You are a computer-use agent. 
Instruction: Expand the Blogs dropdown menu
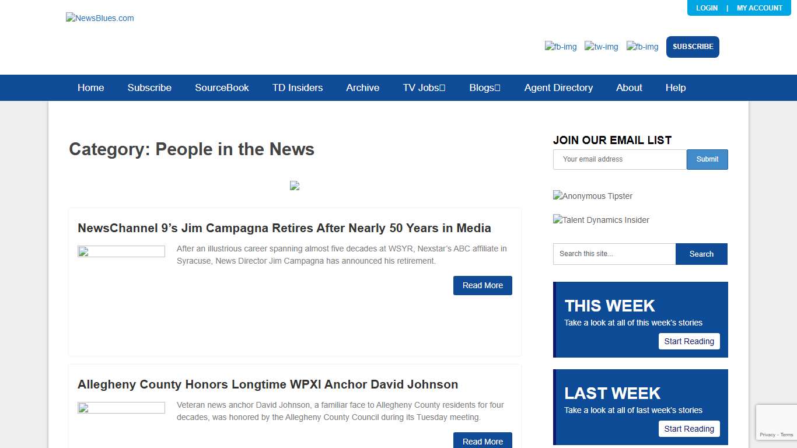(x=484, y=87)
